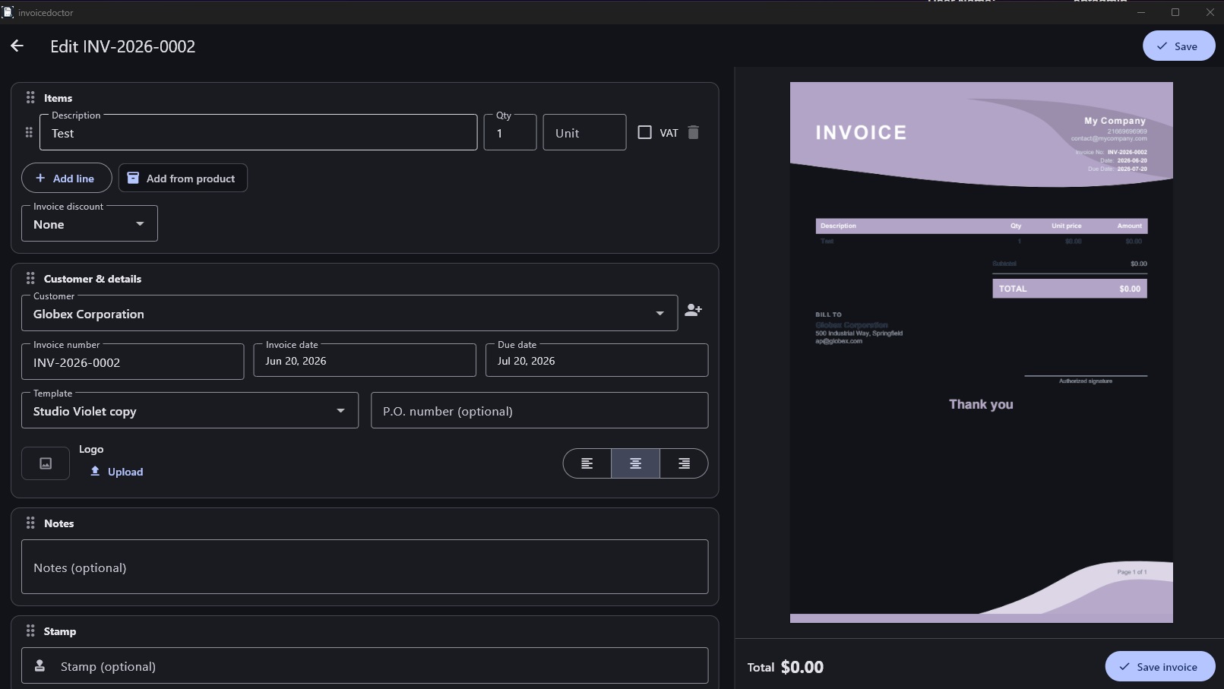Click the P.O. number optional field
1224x689 pixels.
pos(539,410)
